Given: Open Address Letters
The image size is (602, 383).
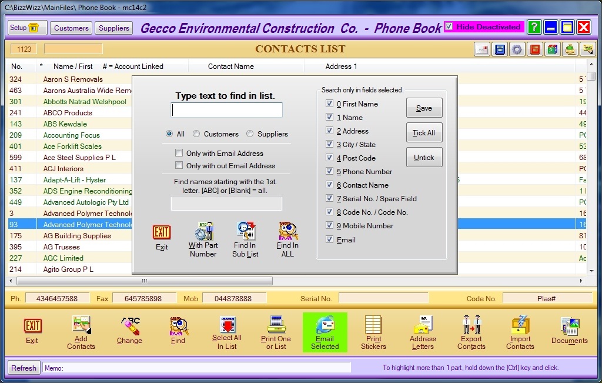Looking at the screenshot, I should click(423, 332).
